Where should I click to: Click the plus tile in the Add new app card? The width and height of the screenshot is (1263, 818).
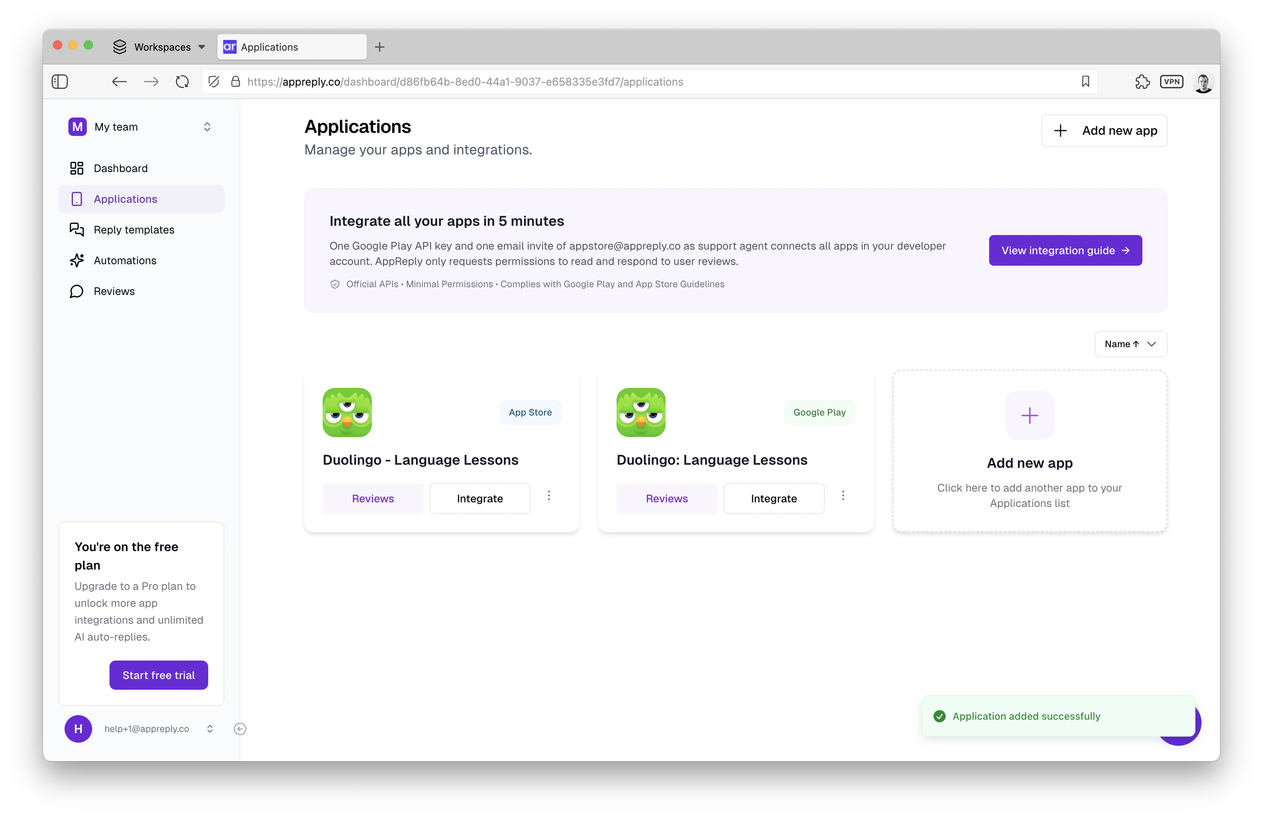tap(1029, 416)
